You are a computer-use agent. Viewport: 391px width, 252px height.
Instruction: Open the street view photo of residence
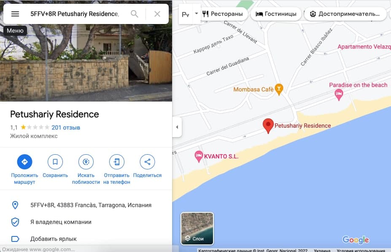click(x=86, y=62)
